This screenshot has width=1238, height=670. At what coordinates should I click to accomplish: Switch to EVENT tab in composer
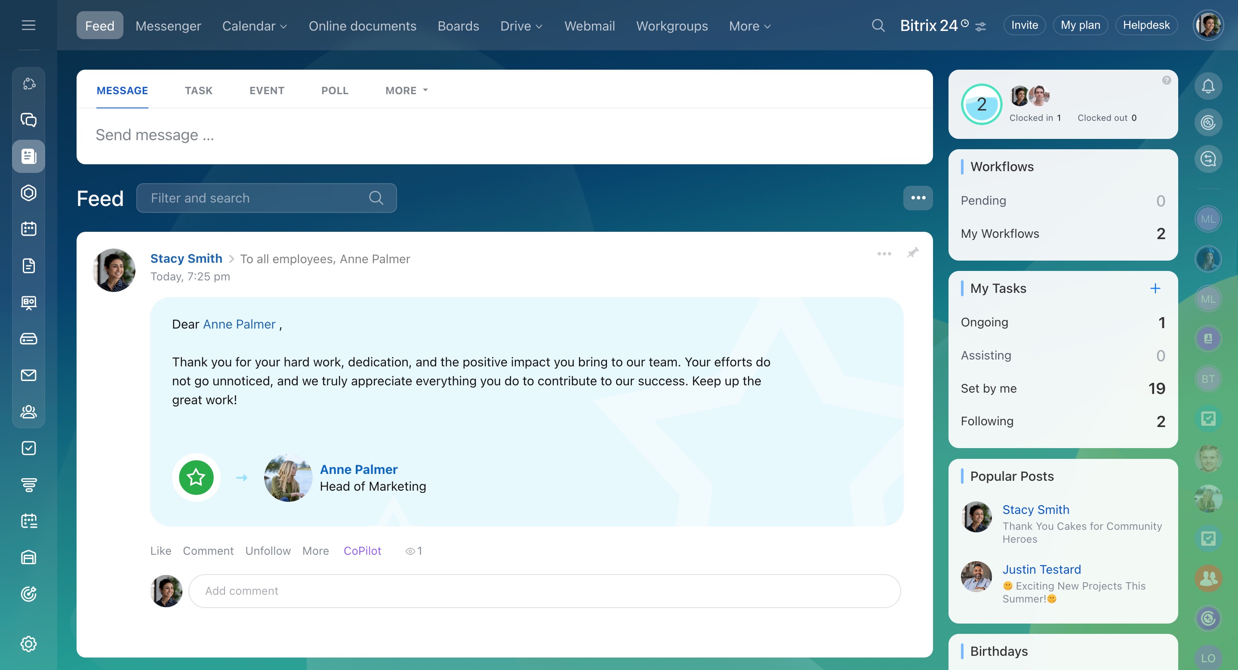click(x=267, y=90)
